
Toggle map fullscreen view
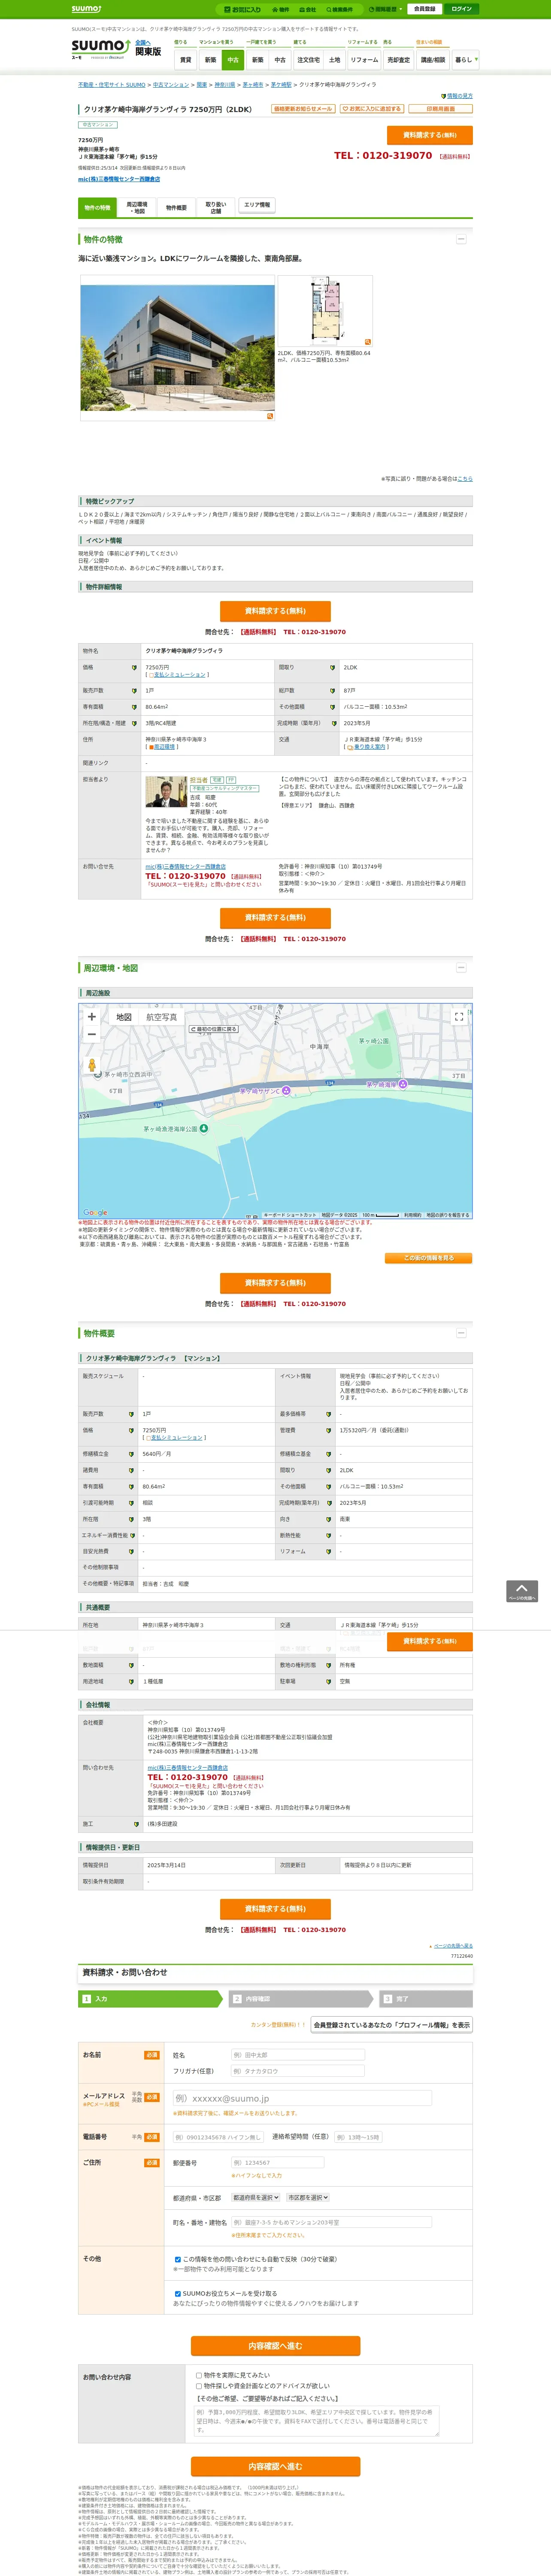point(459,1017)
